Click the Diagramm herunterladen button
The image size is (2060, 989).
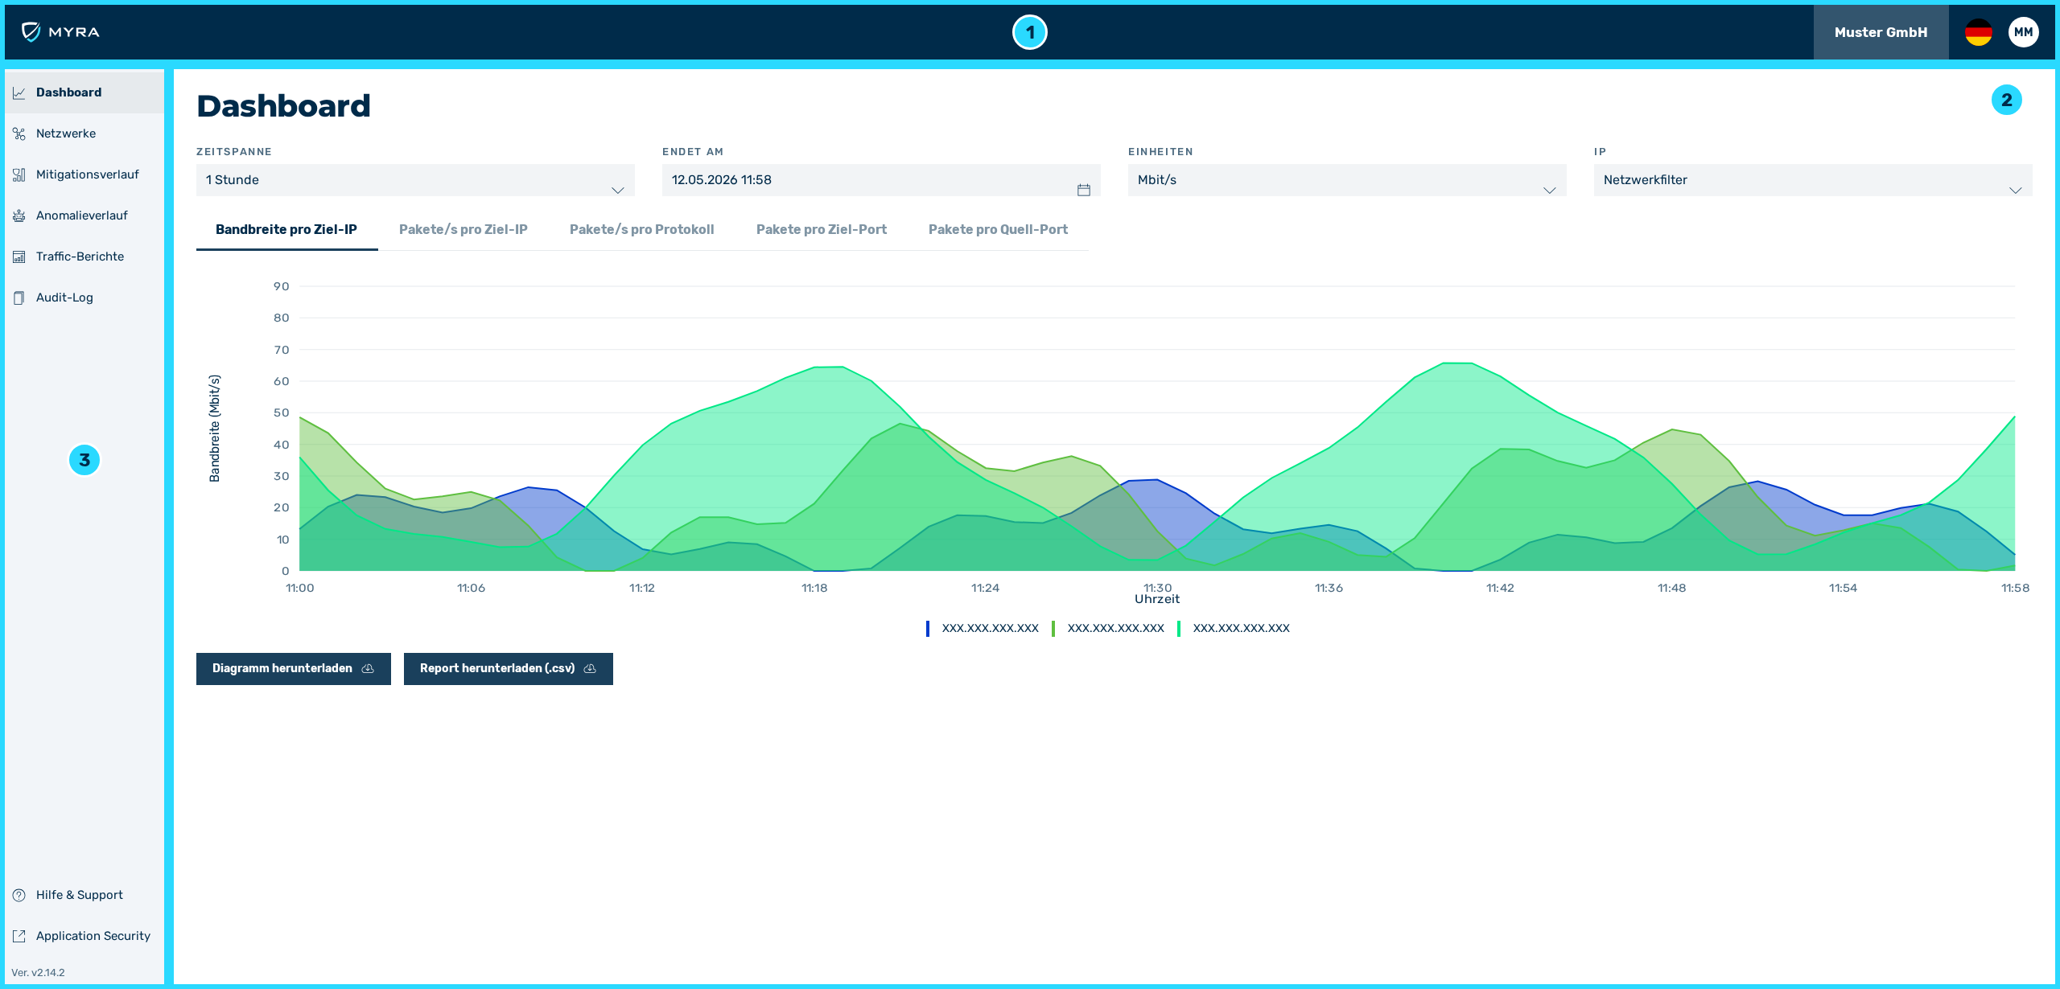[294, 669]
